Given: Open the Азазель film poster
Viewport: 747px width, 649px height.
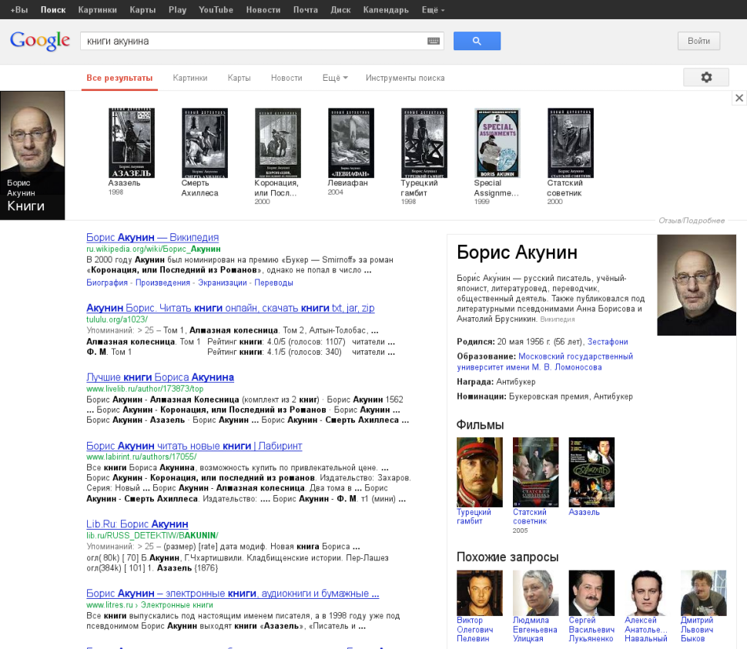Looking at the screenshot, I should 591,472.
